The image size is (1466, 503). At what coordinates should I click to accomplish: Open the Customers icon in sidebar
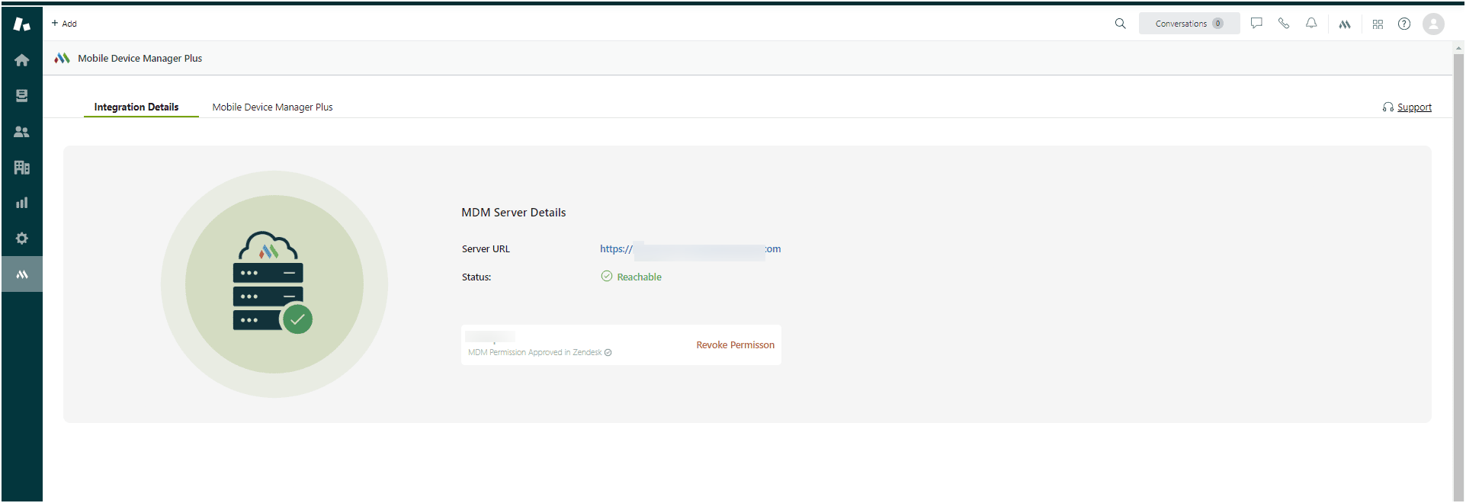click(22, 132)
